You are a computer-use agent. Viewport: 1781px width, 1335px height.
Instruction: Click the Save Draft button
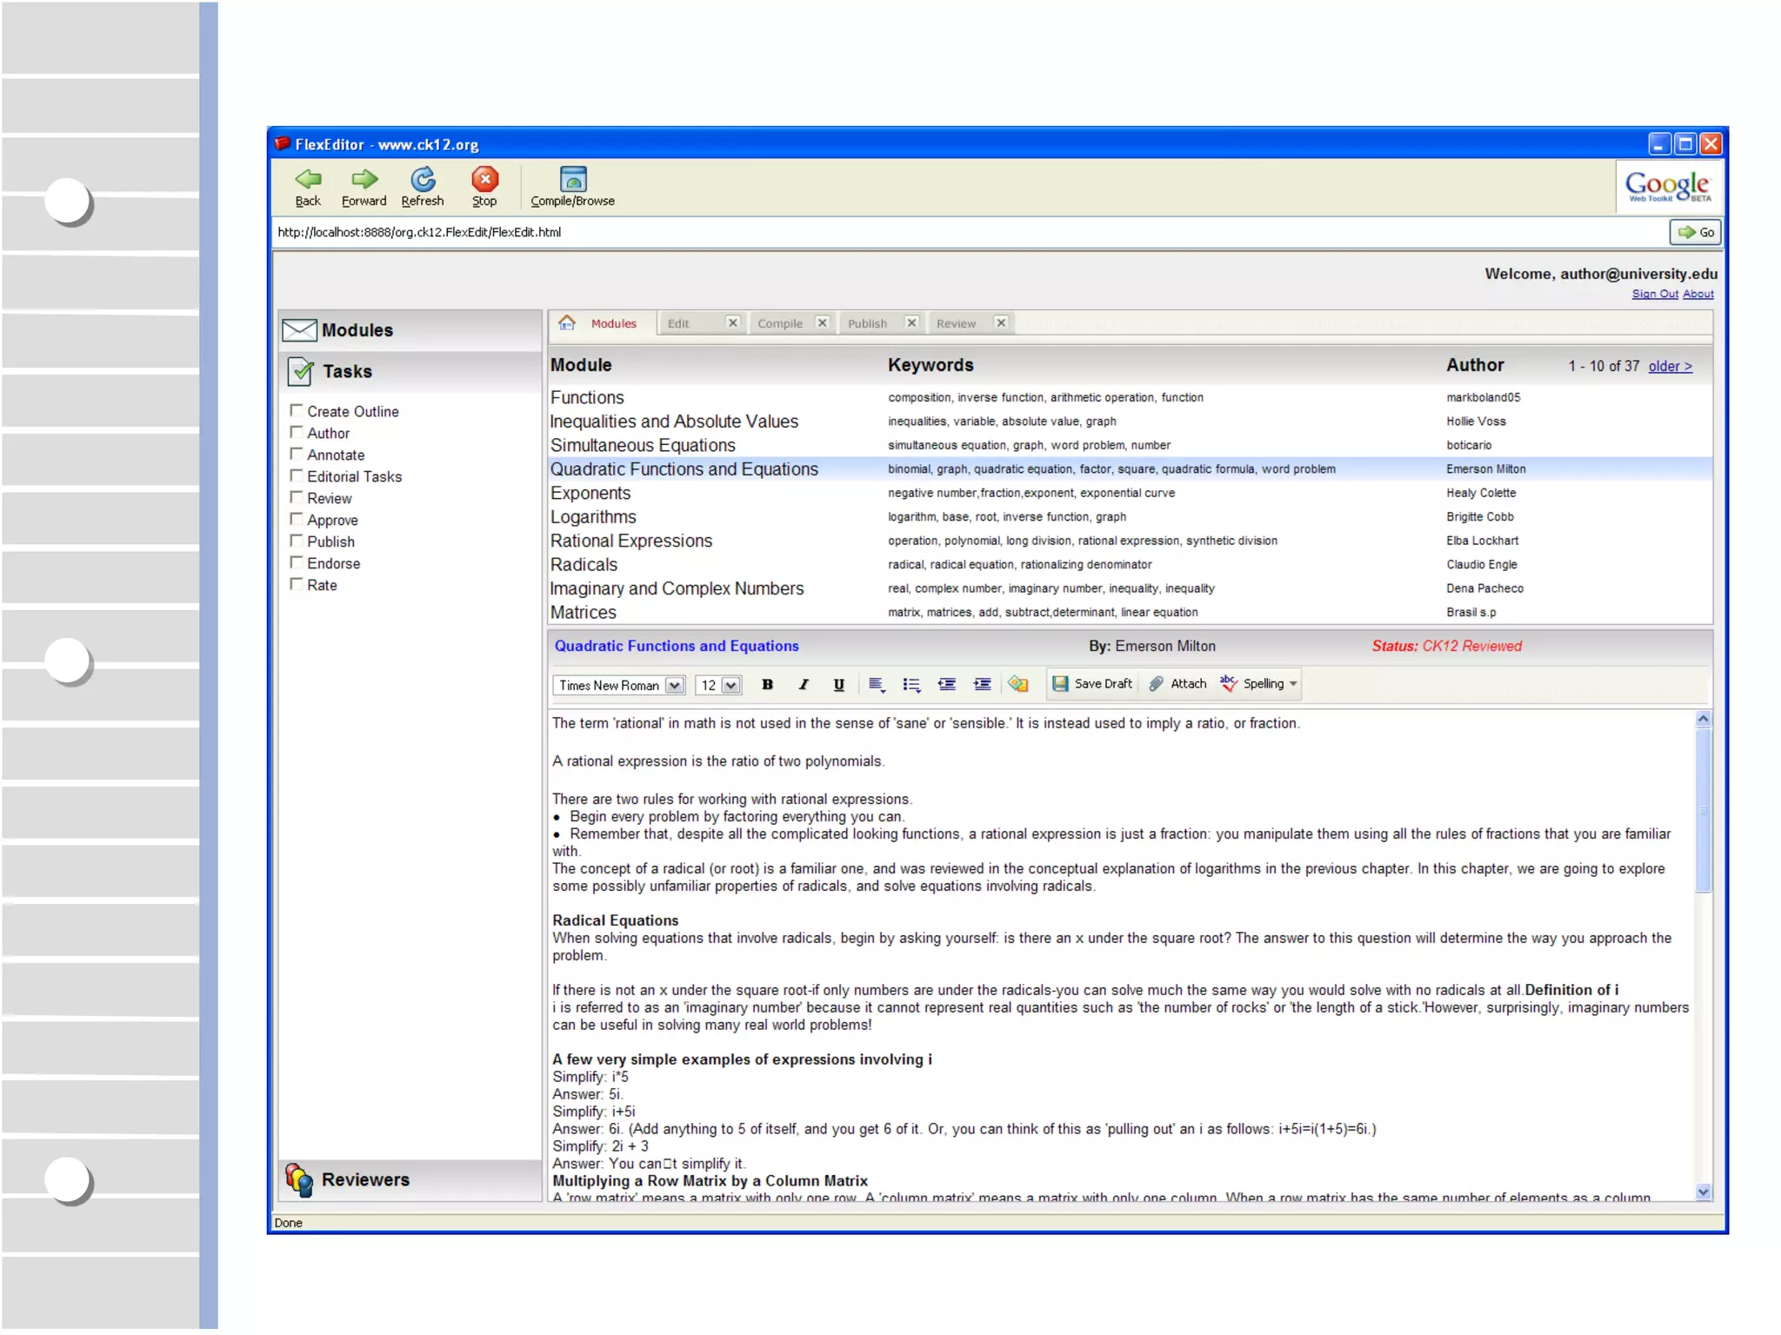[x=1092, y=684]
